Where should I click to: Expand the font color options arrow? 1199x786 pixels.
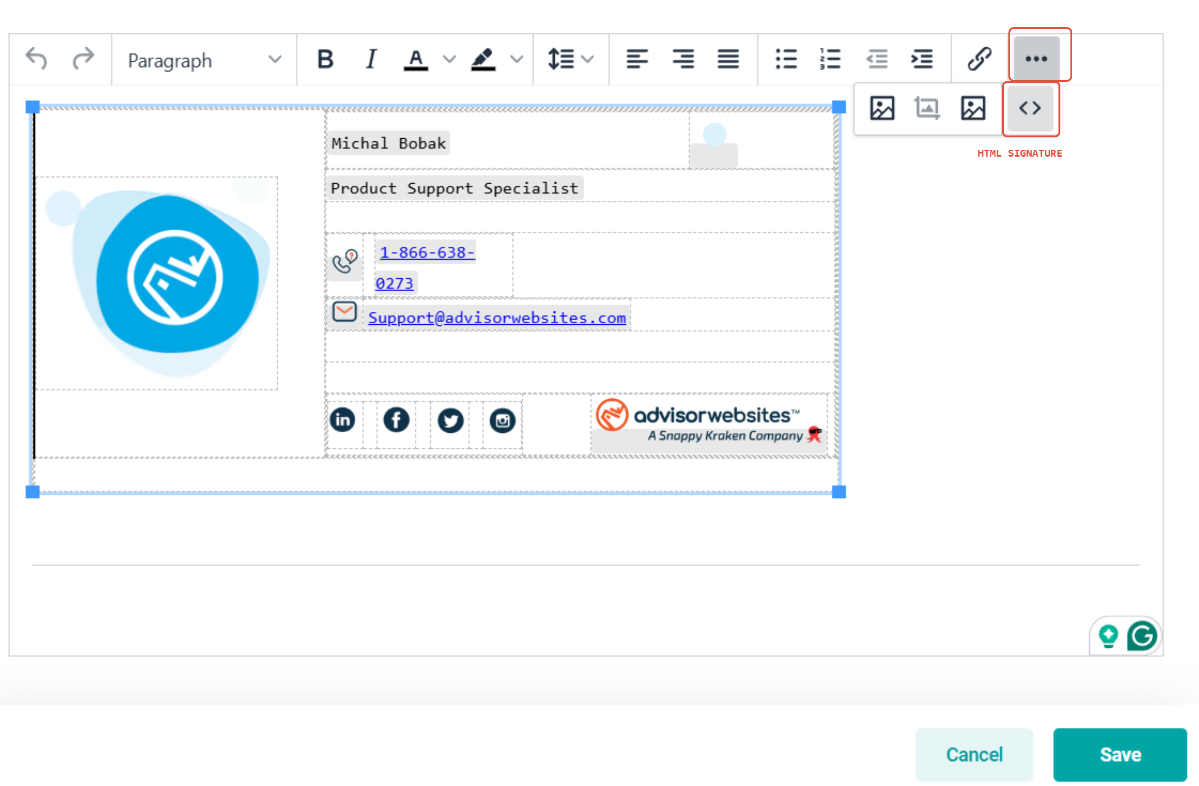coord(450,59)
